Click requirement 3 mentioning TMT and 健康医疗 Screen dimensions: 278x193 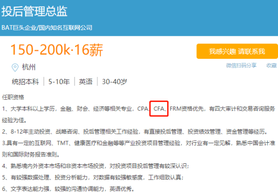click(x=138, y=149)
